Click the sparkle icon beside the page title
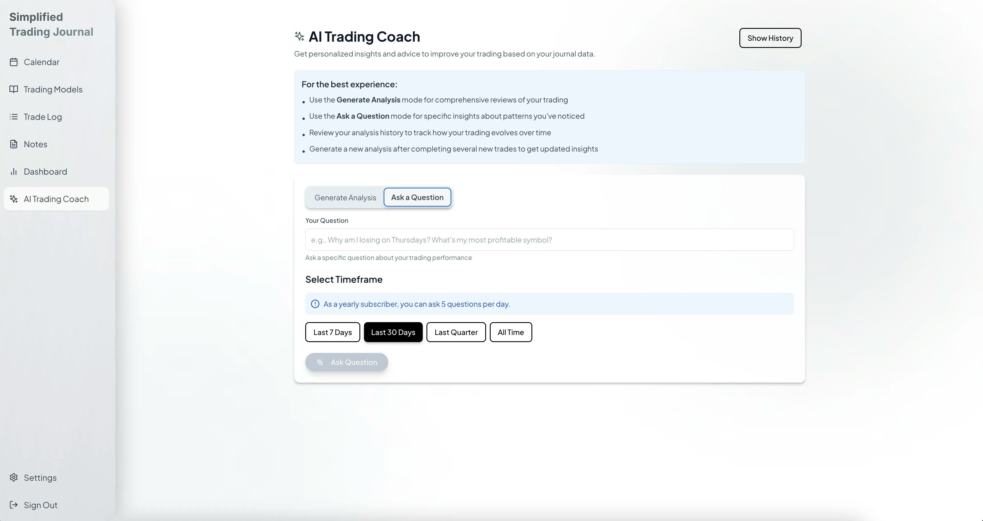This screenshot has width=983, height=521. 299,36
